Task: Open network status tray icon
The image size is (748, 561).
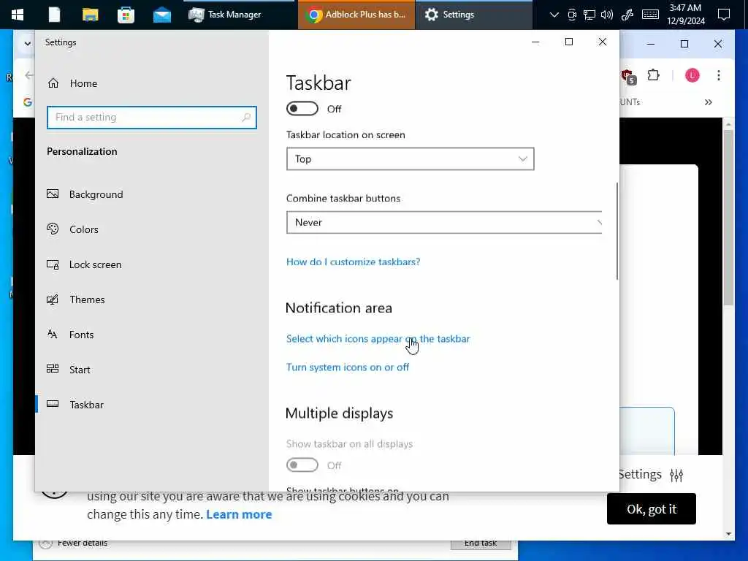Action: click(x=589, y=15)
